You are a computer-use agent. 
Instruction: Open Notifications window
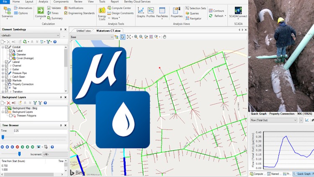(x=74, y=8)
